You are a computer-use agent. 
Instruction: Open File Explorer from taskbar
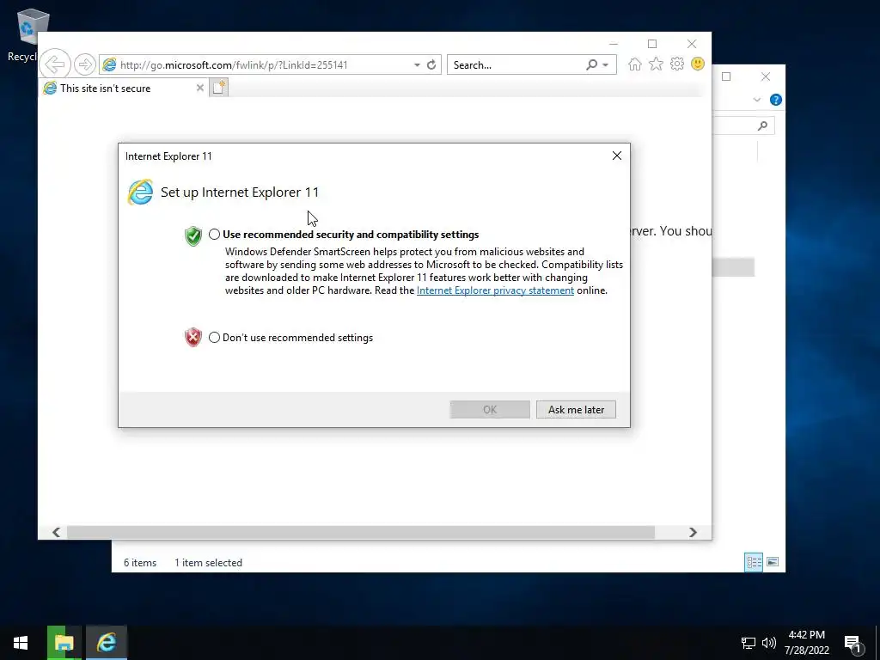[x=64, y=643]
